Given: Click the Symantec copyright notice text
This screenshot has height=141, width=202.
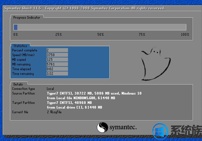Looking at the screenshot, I should pyautogui.click(x=105, y=8).
